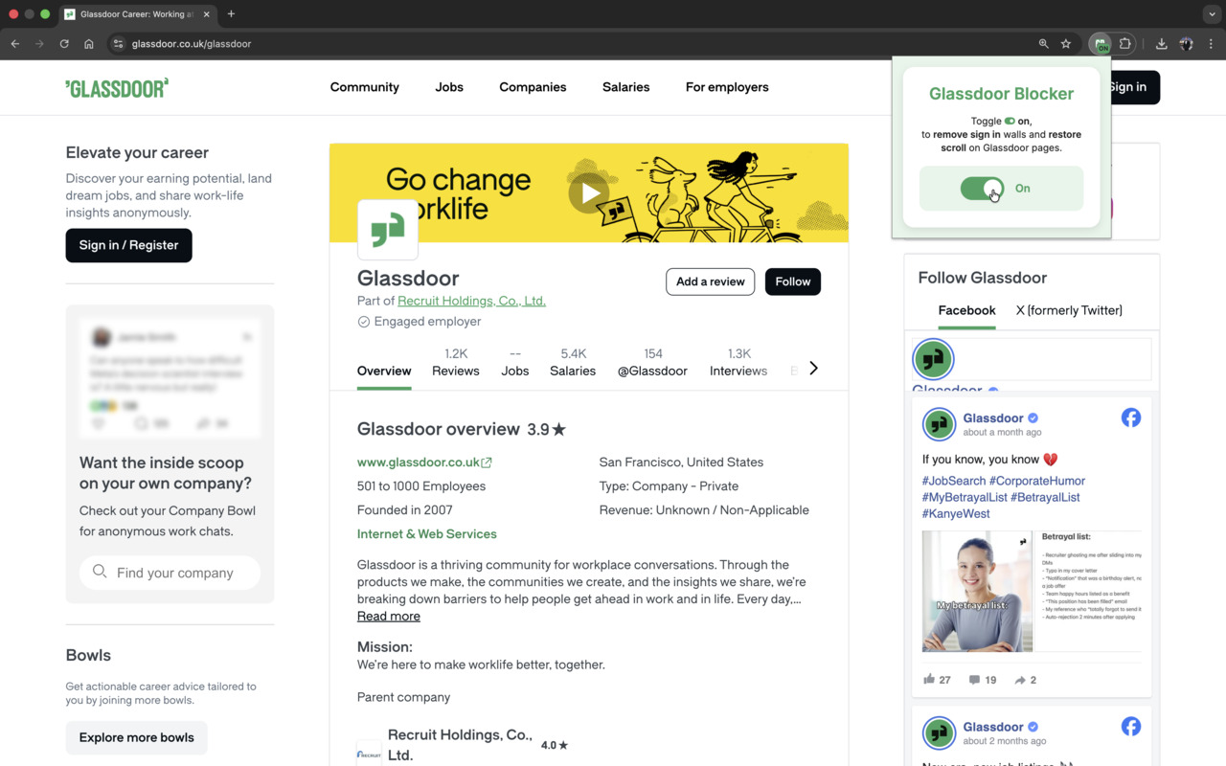Screen dimensions: 1226x766
Task: View site information icon in address bar
Action: pyautogui.click(x=118, y=44)
